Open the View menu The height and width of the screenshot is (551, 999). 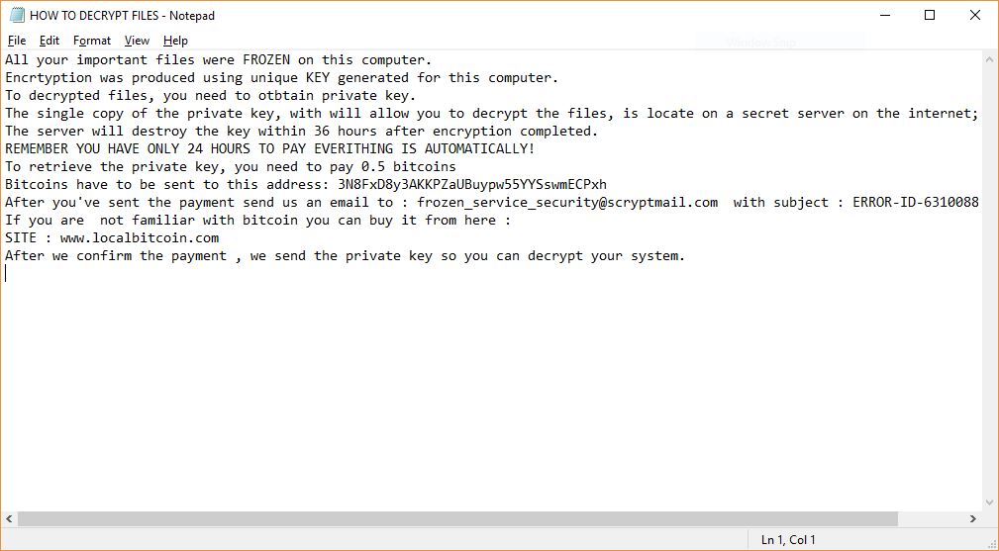pos(137,41)
